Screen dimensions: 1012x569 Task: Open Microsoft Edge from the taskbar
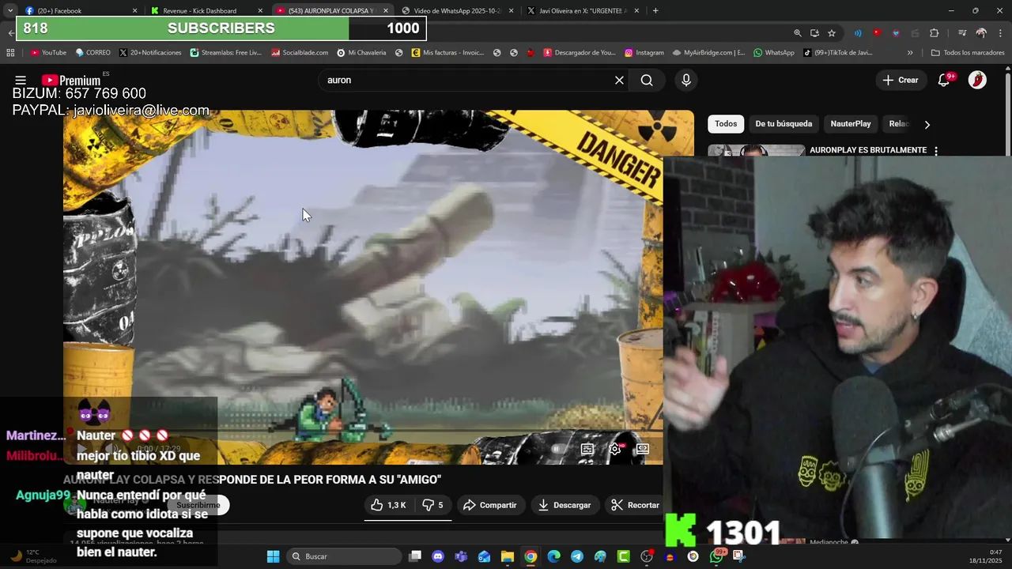[553, 556]
